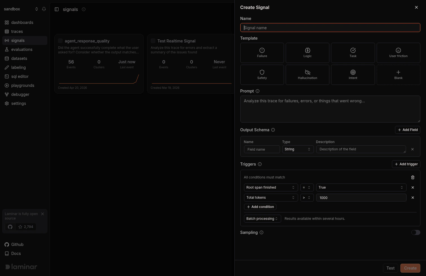Open the Github link in sidebar
This screenshot has height=276, width=426.
pos(25,245)
